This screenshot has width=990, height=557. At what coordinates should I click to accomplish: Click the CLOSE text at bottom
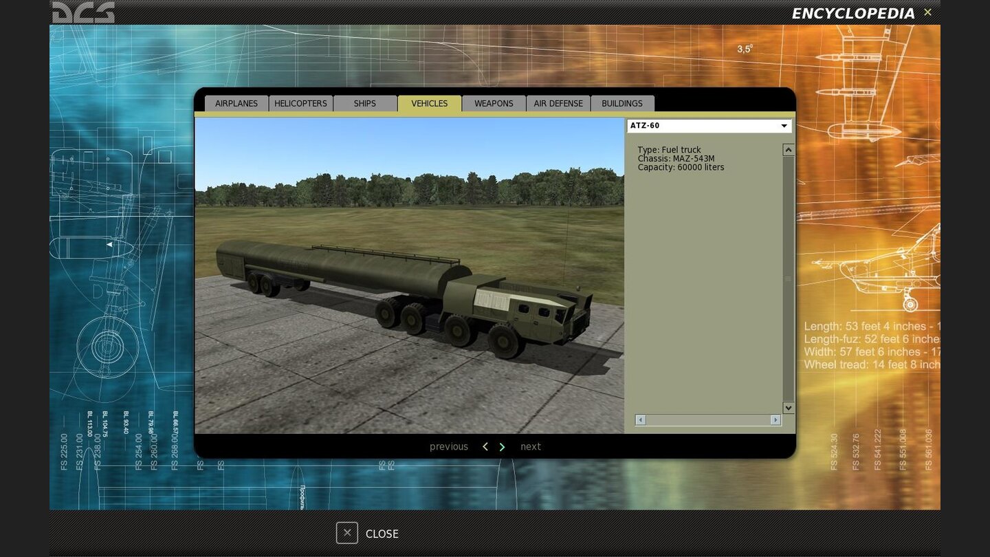point(382,534)
